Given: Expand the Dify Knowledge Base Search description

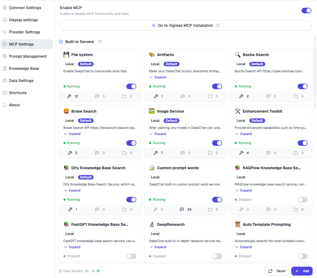Looking at the screenshot, I should coord(72,190).
